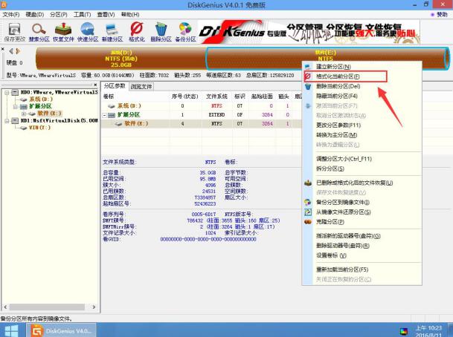Switch to the 浏览文件 tab
The width and height of the screenshot is (453, 337).
click(x=141, y=86)
